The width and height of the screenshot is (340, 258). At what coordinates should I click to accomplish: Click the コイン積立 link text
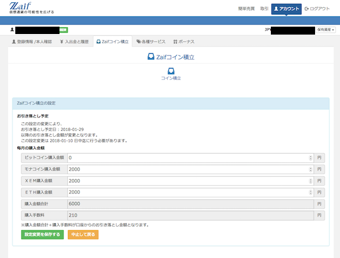click(x=171, y=78)
